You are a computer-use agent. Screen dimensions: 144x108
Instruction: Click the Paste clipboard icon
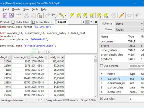click(x=40, y=15)
